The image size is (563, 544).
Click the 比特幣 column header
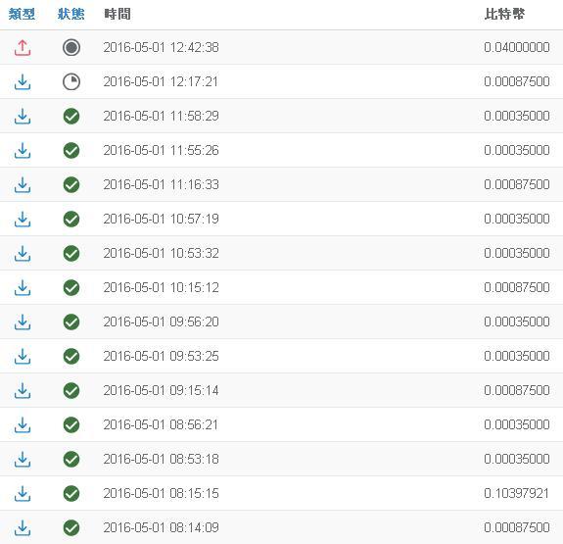504,15
